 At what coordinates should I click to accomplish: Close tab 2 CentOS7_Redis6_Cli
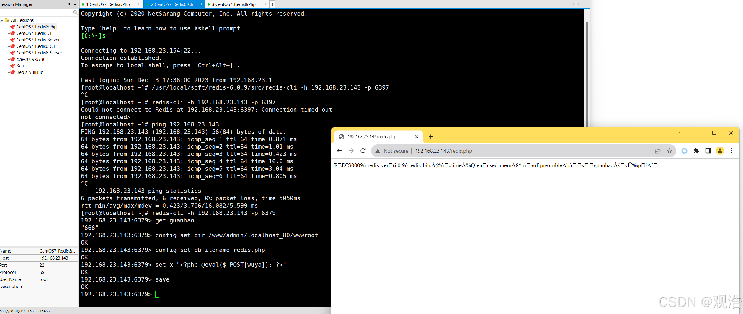pos(201,4)
